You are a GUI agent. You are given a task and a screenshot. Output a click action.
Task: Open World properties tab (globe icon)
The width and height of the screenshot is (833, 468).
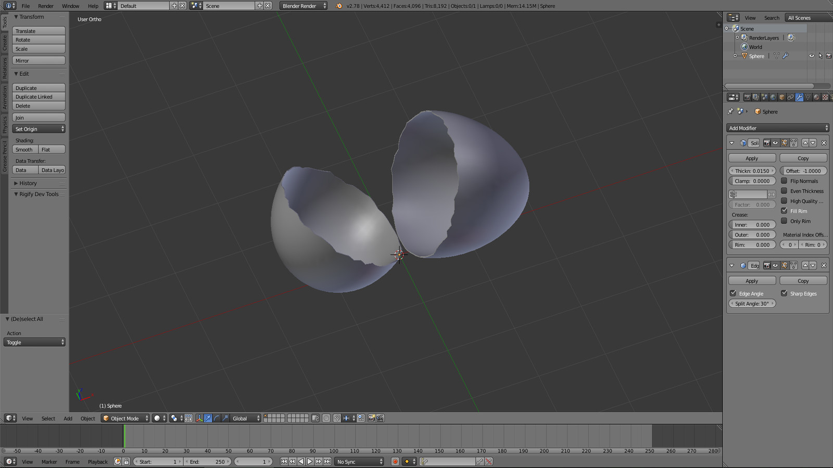(x=773, y=97)
